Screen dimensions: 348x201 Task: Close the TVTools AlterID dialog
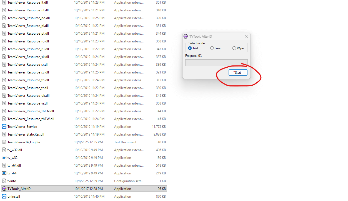246,37
